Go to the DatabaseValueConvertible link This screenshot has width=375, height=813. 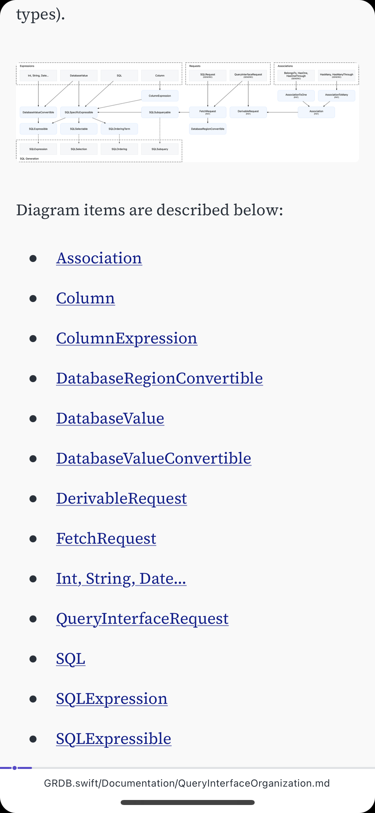pos(154,459)
